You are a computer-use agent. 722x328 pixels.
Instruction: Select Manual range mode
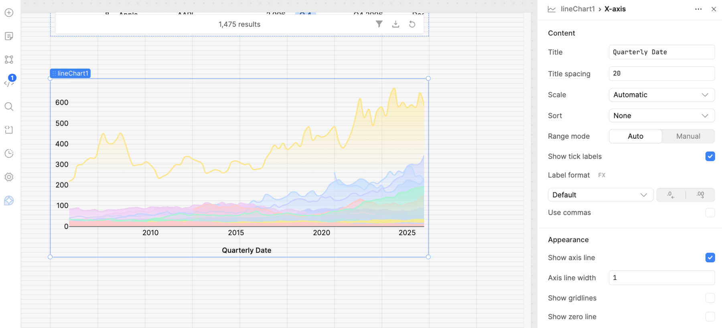(688, 136)
